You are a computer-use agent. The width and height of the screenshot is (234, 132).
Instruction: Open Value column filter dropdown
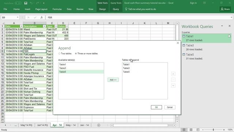tap(67, 26)
